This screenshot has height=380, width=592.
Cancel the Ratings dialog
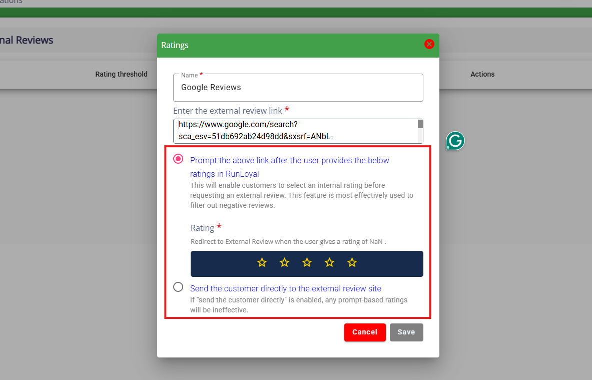tap(365, 332)
